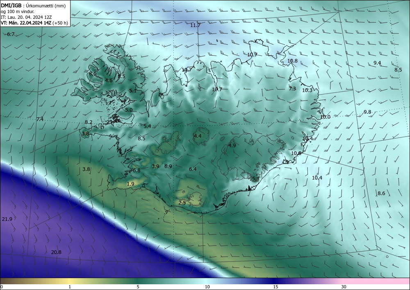The height and width of the screenshot is (290, 410).
Task: Click the map value 6.9
Action: click(168, 166)
